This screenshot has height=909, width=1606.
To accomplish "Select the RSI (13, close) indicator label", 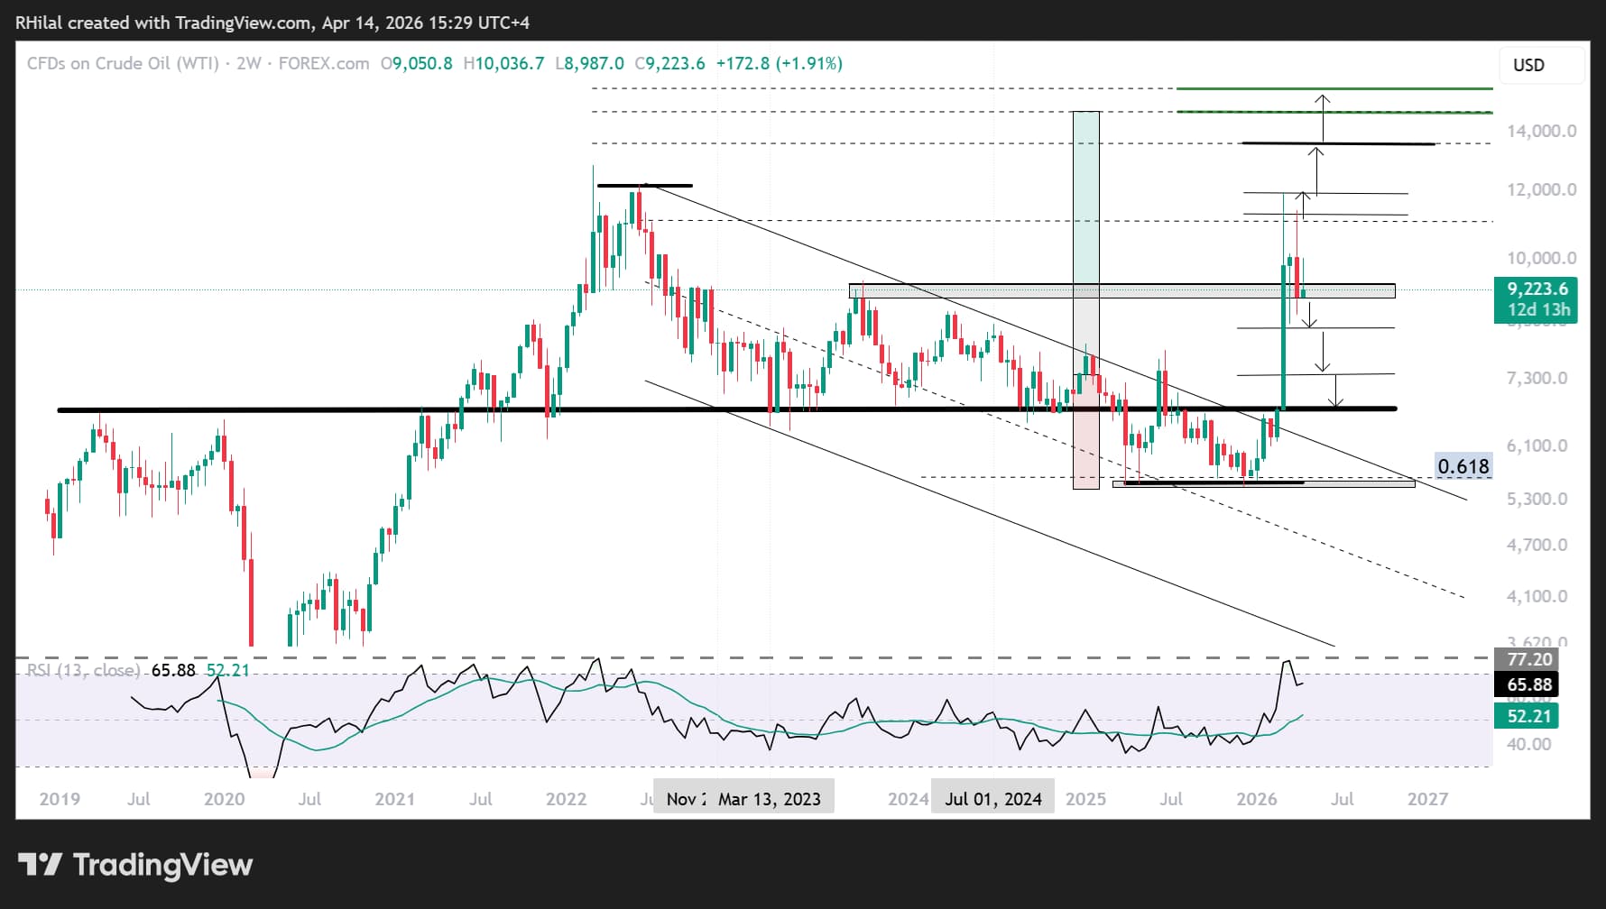I will [83, 670].
